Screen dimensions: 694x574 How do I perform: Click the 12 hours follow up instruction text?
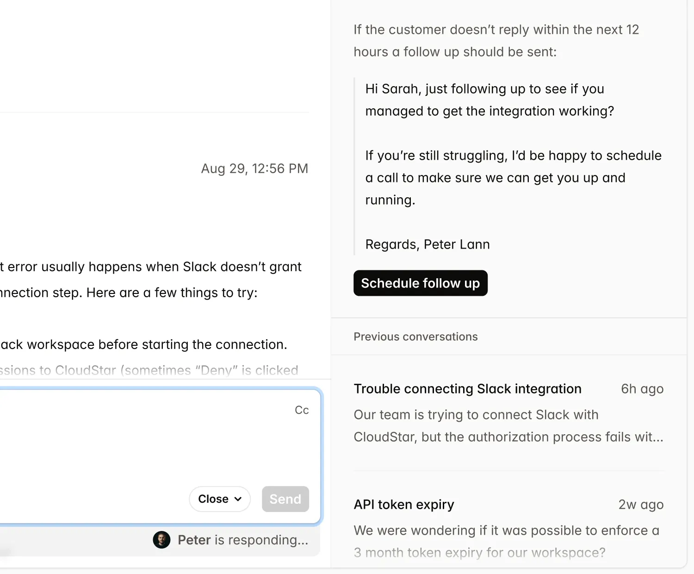pyautogui.click(x=496, y=41)
